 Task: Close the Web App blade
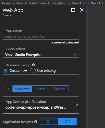tap(82, 10)
